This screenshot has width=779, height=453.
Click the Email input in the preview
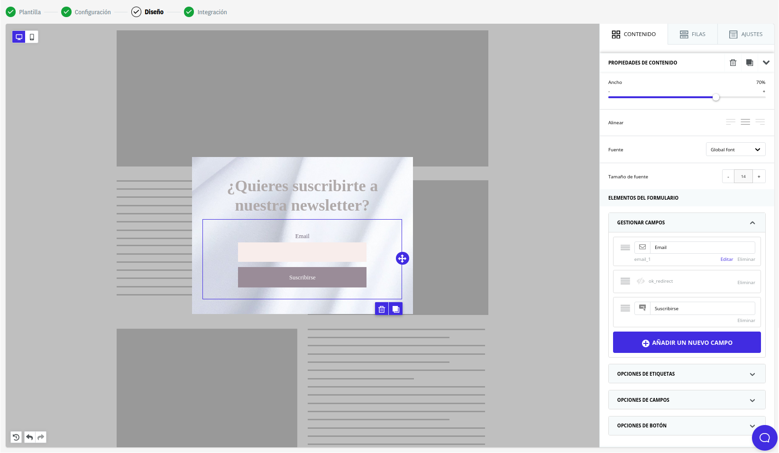pos(302,252)
